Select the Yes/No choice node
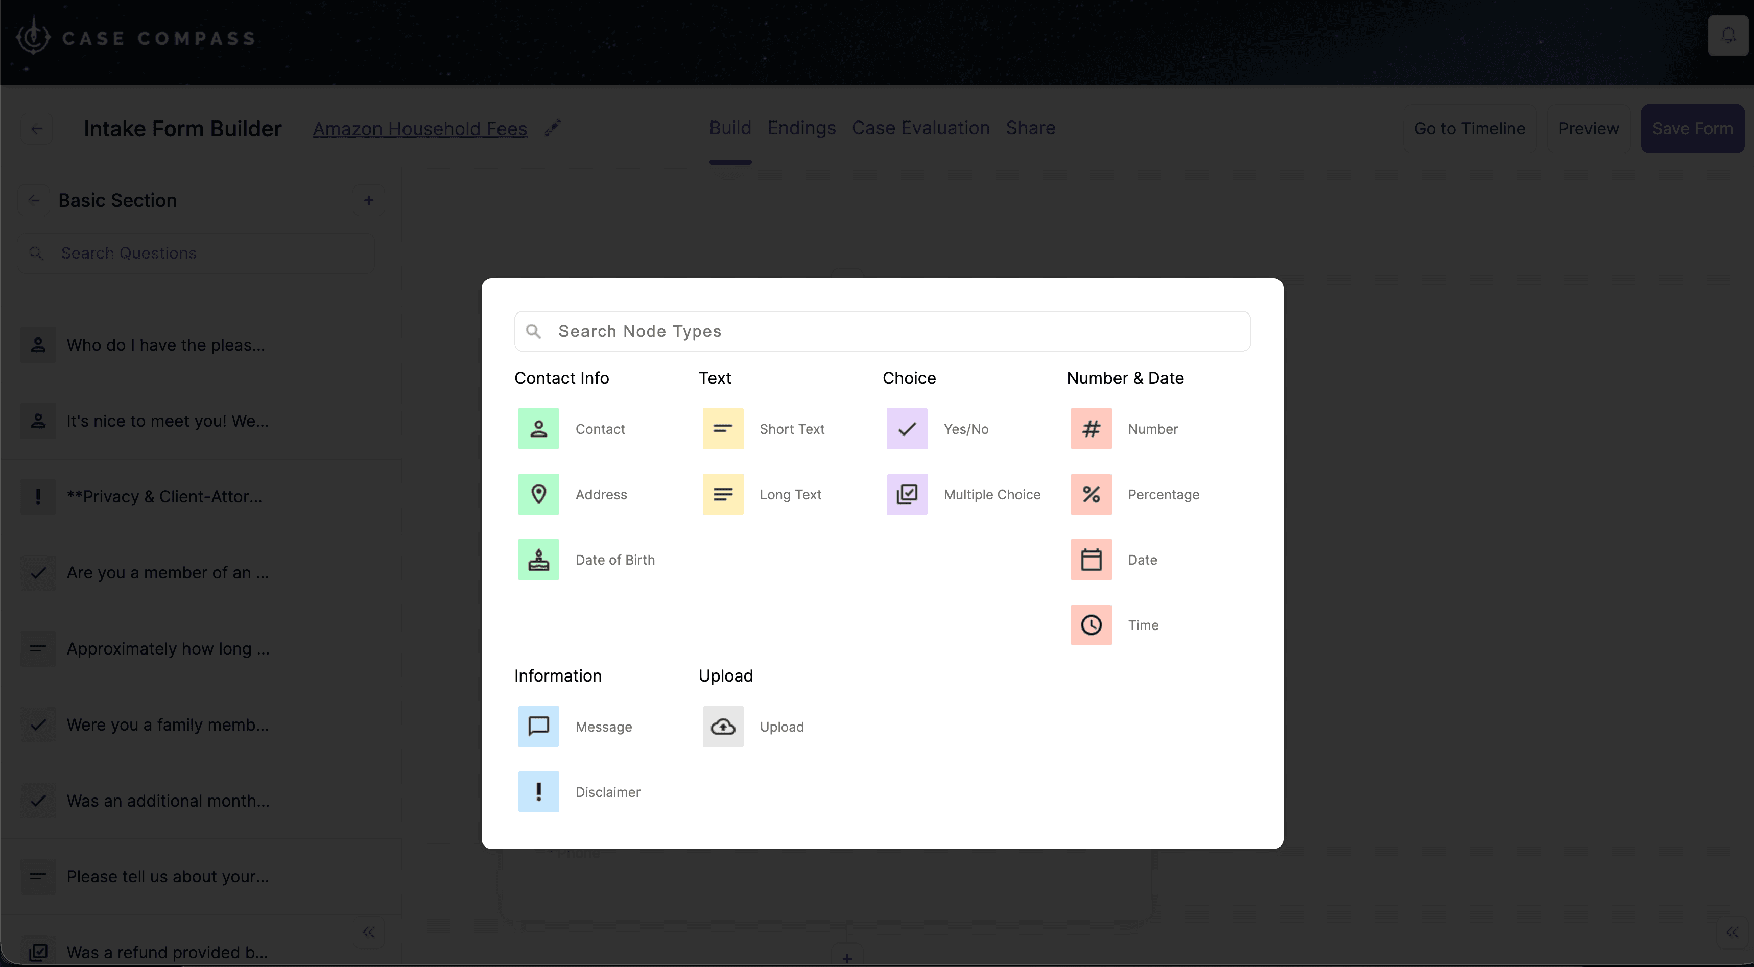 [906, 429]
